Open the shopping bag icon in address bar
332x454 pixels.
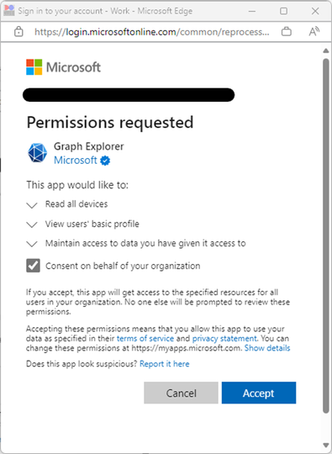[287, 31]
